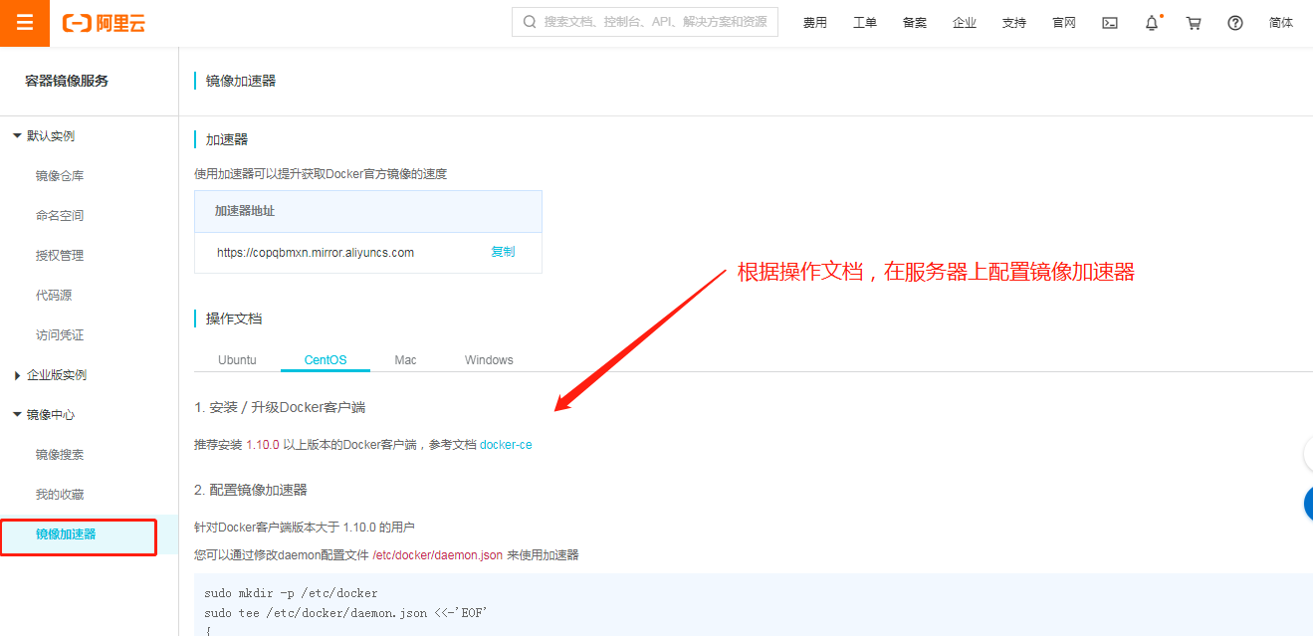Open the help question mark icon
The width and height of the screenshot is (1313, 636).
1235,23
